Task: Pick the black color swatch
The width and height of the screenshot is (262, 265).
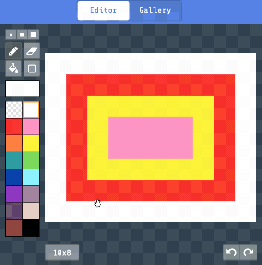Action: click(x=31, y=228)
